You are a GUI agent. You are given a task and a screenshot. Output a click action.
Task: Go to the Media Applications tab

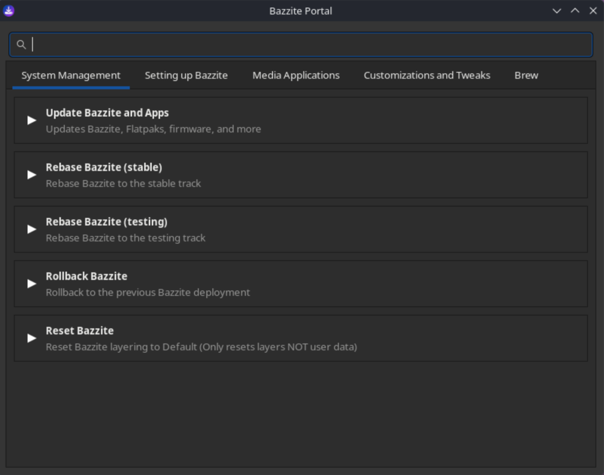(x=296, y=76)
